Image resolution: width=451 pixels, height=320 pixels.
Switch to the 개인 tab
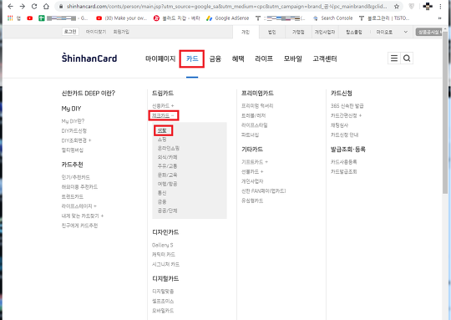pyautogui.click(x=246, y=32)
